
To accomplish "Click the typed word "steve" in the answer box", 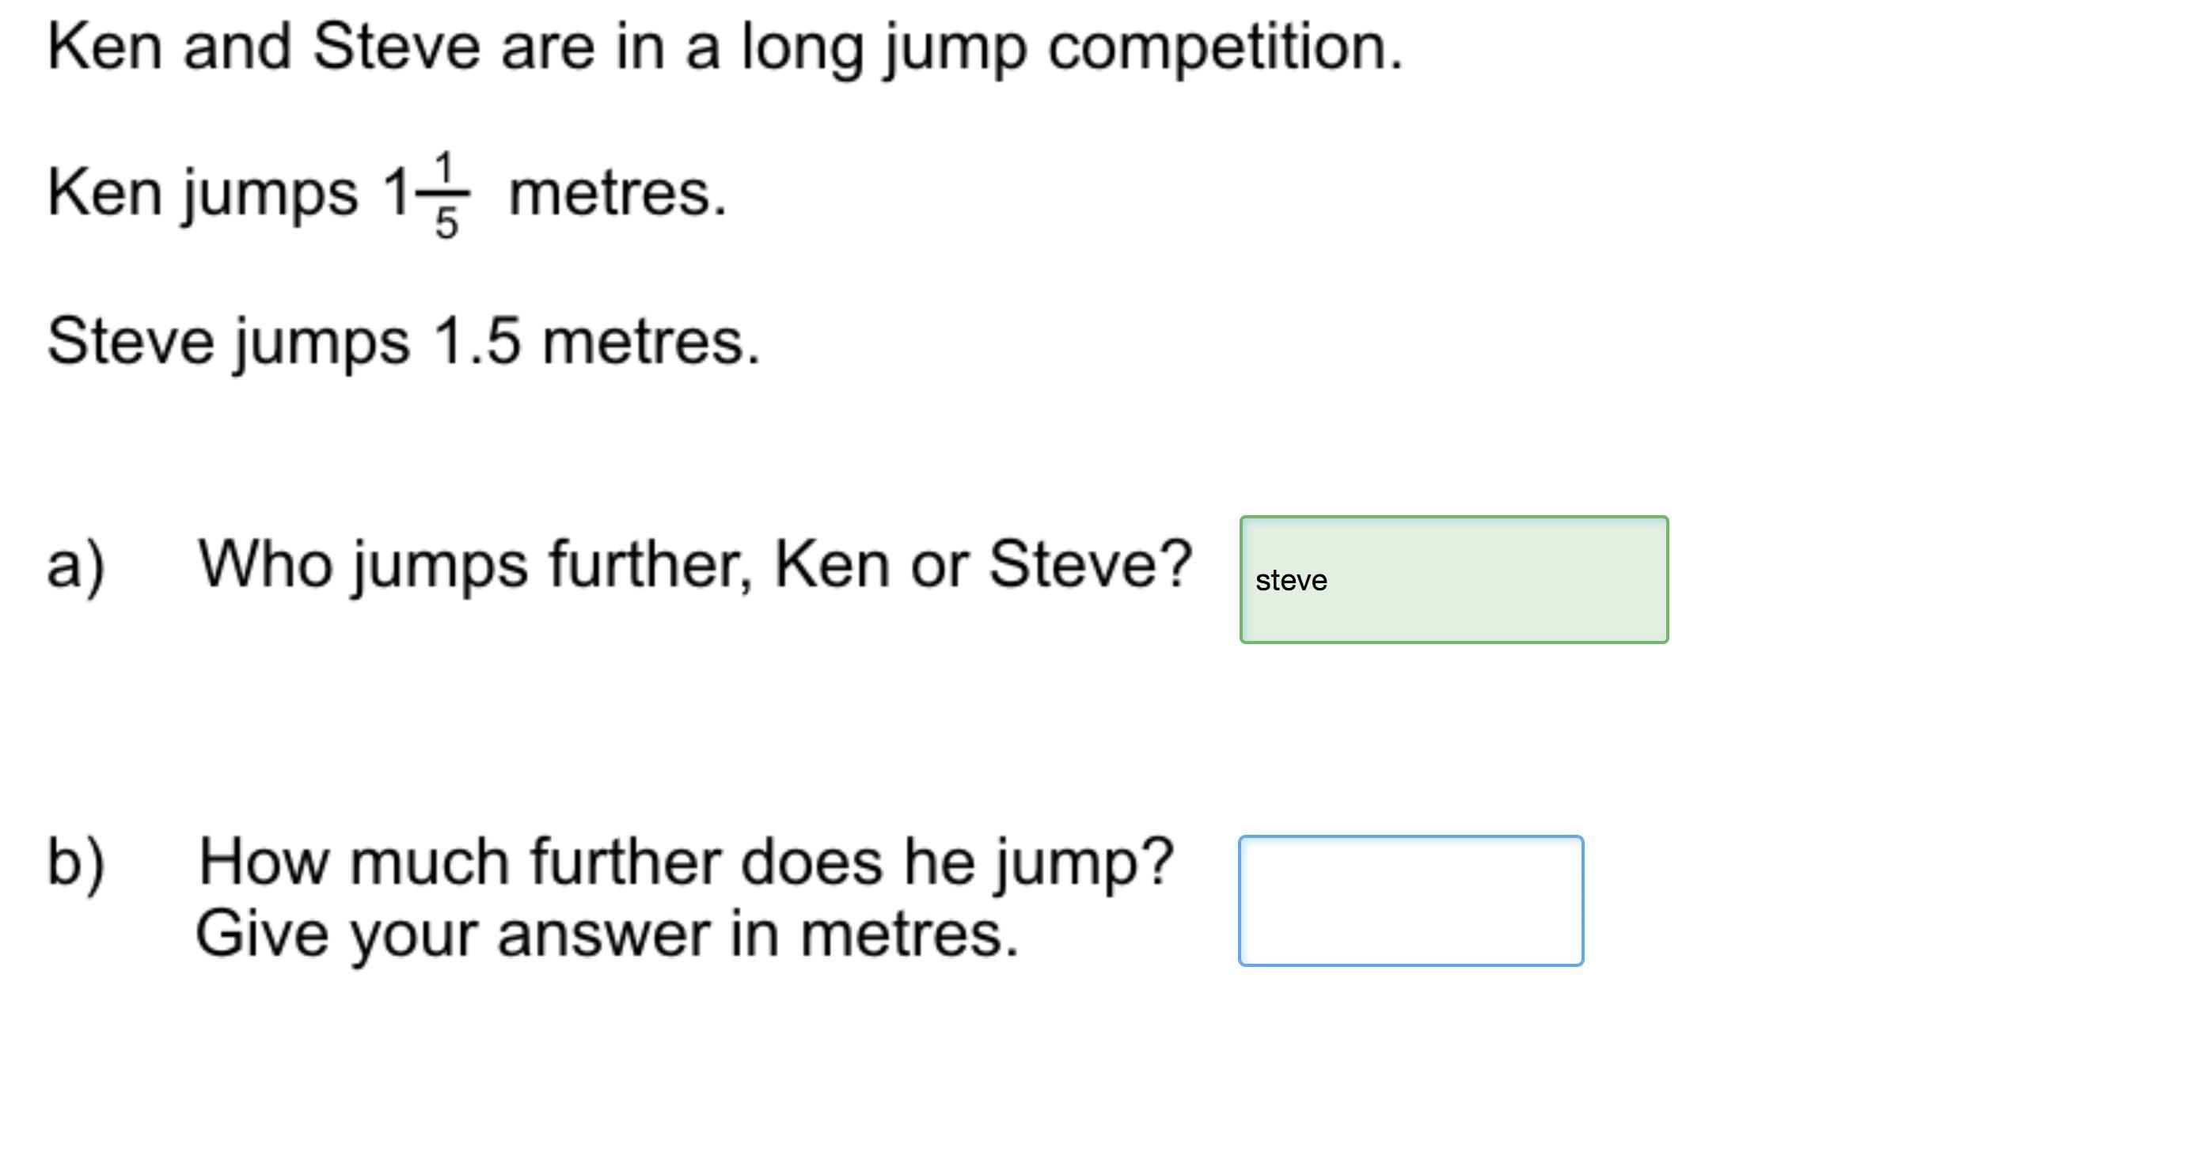I will coord(1291,581).
